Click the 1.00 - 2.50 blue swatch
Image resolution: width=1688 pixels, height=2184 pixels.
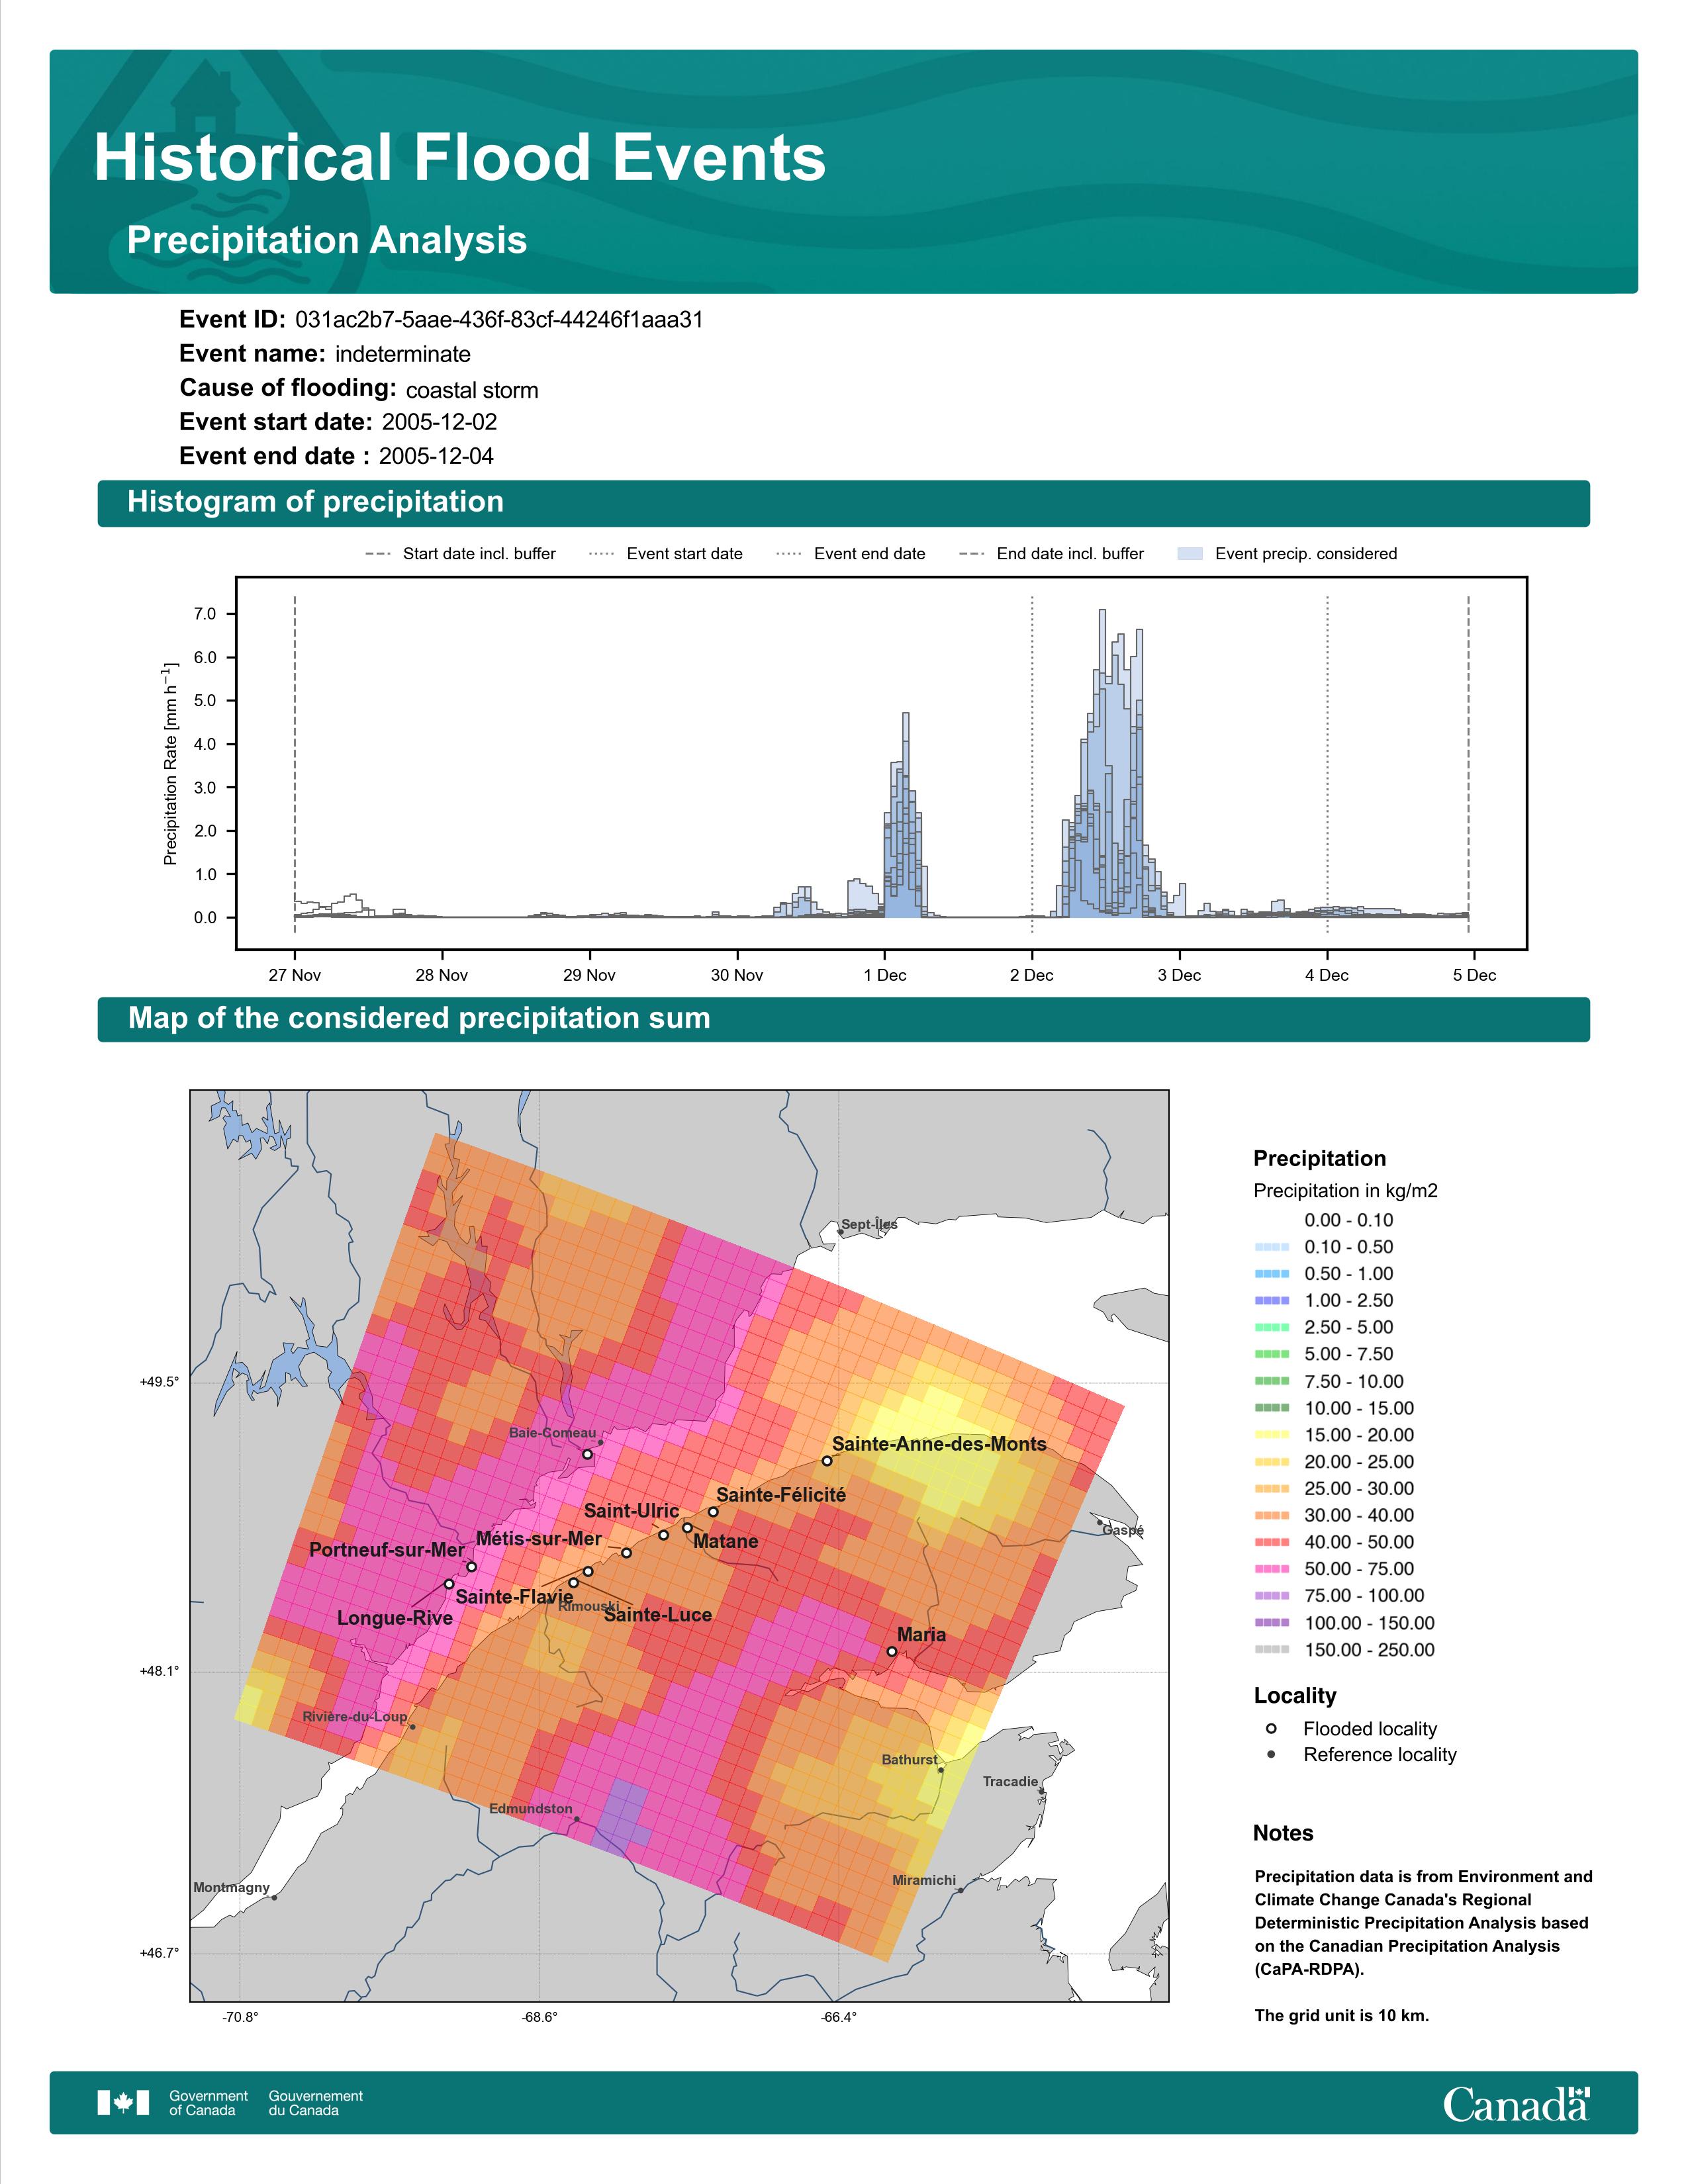click(1272, 1300)
